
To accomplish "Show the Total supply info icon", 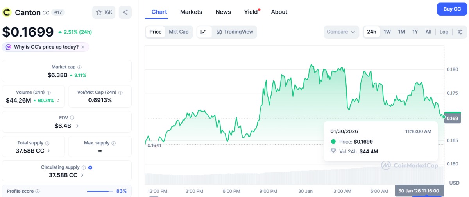I will click(47, 143).
